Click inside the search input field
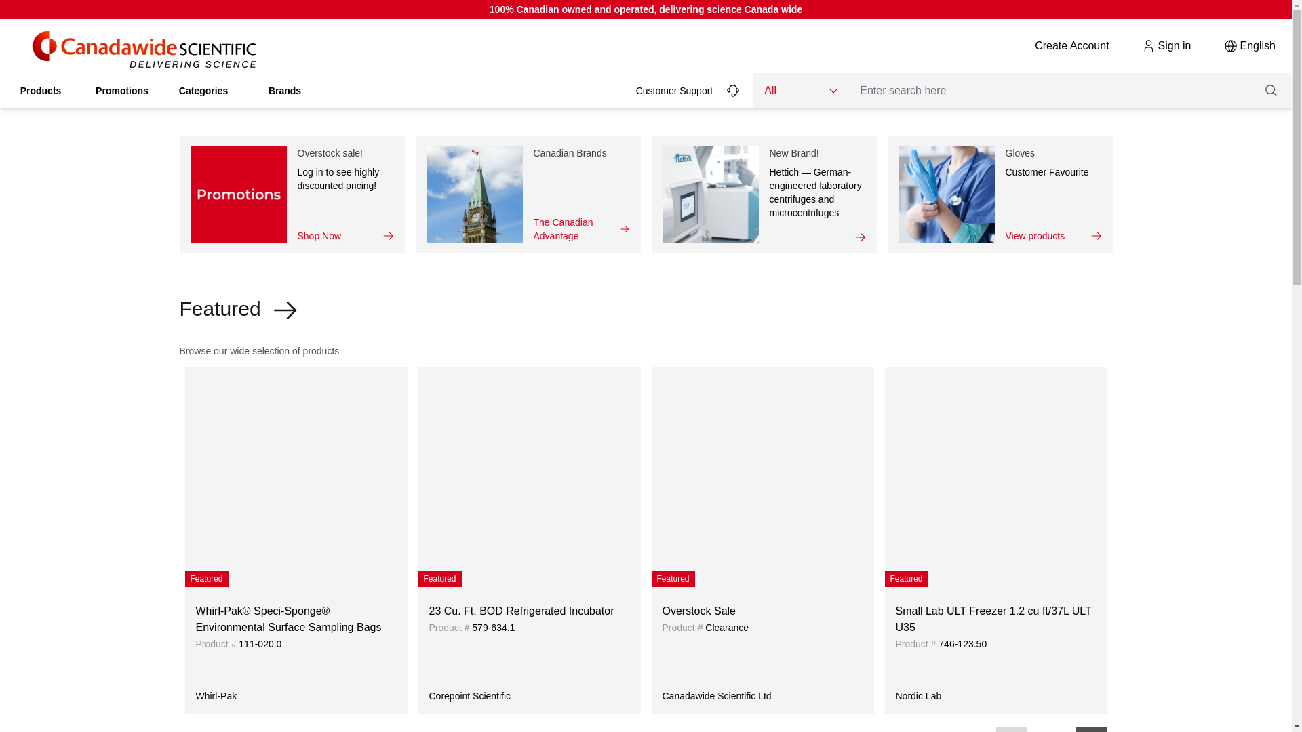1302x732 pixels. pyautogui.click(x=1052, y=91)
